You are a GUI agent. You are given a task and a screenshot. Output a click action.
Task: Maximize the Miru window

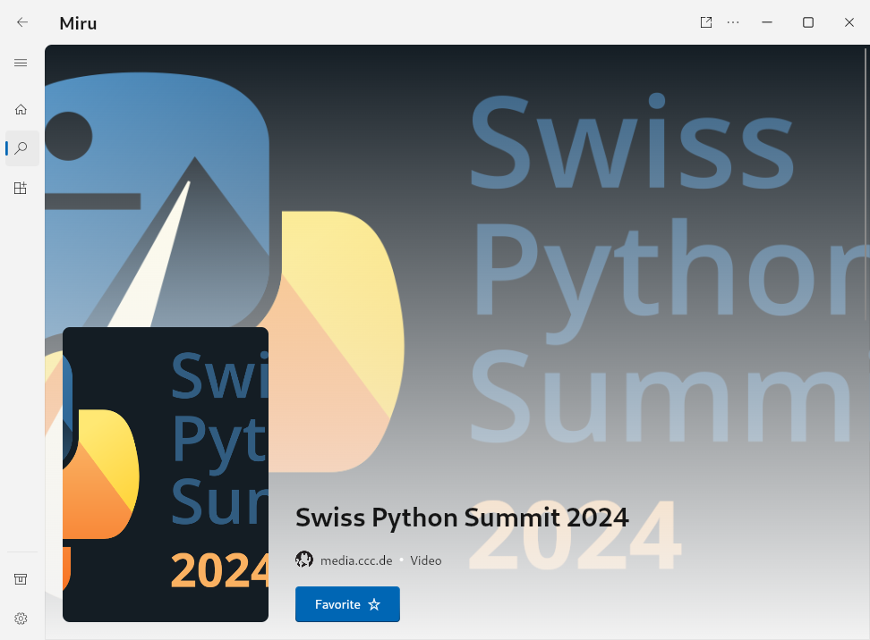[x=808, y=22]
